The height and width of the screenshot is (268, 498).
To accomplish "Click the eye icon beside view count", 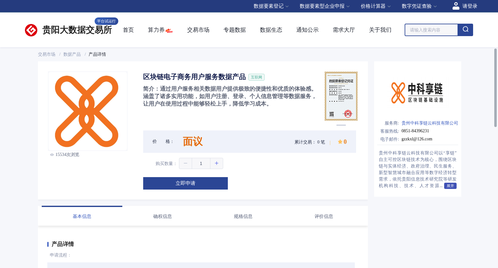I will [x=52, y=155].
